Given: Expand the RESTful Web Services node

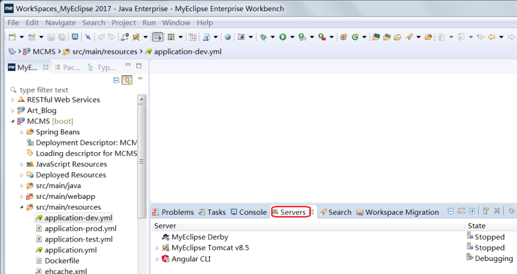Looking at the screenshot, I should click(x=13, y=100).
